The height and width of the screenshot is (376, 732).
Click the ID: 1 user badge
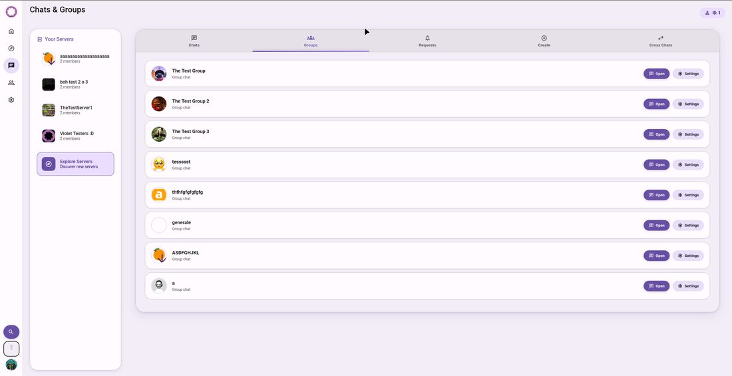713,13
